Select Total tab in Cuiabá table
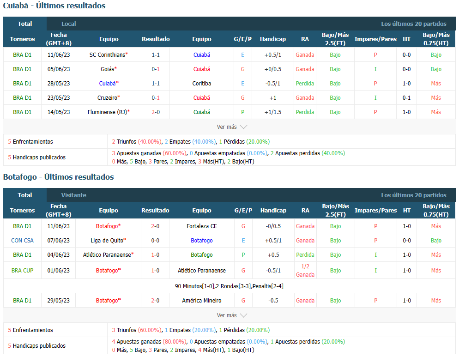 point(25,24)
